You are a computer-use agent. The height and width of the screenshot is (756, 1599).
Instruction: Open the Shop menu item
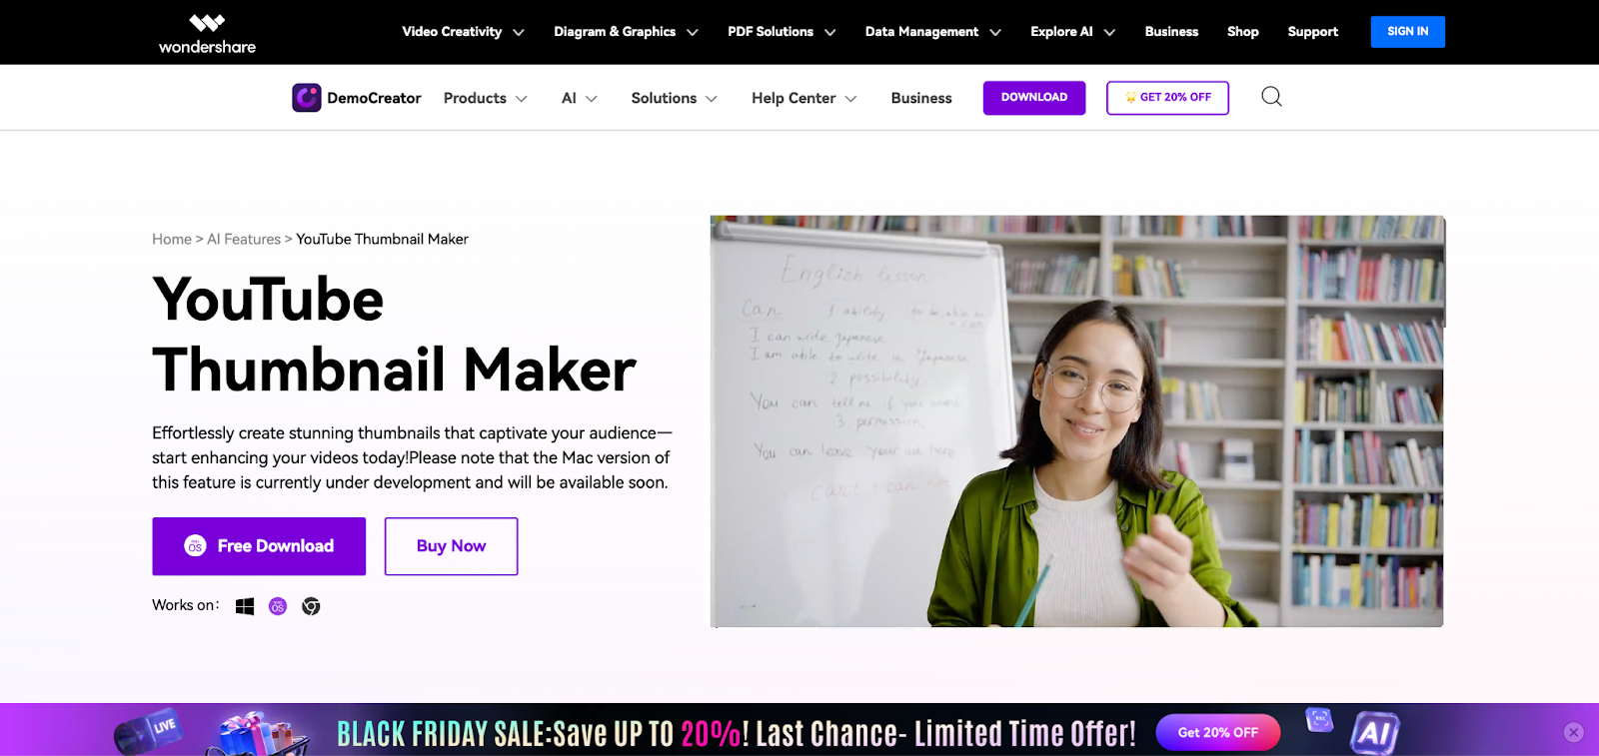pyautogui.click(x=1242, y=32)
